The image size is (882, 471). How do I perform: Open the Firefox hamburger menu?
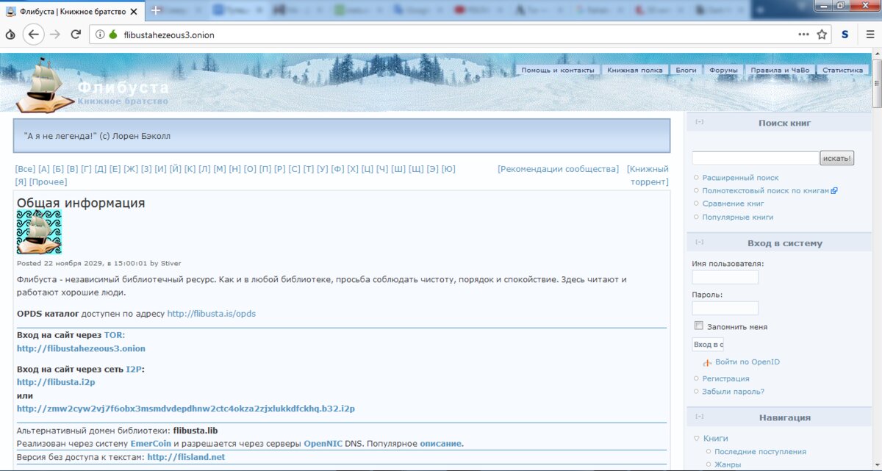pos(870,35)
